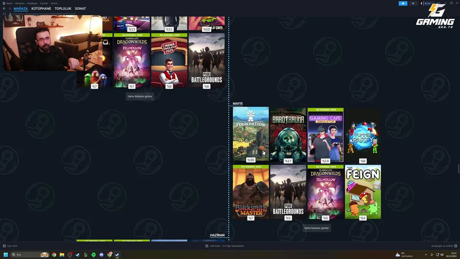Click the store URL address field

[x=44, y=14]
